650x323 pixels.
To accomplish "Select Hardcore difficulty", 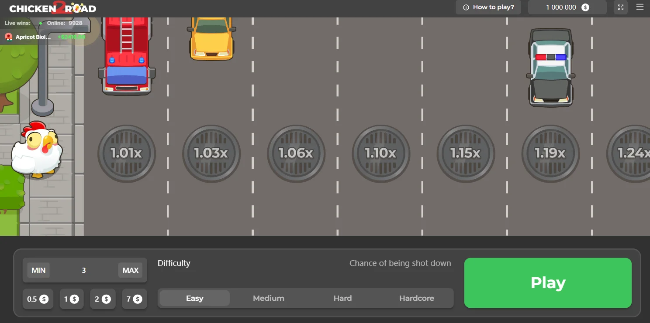I will coord(416,298).
